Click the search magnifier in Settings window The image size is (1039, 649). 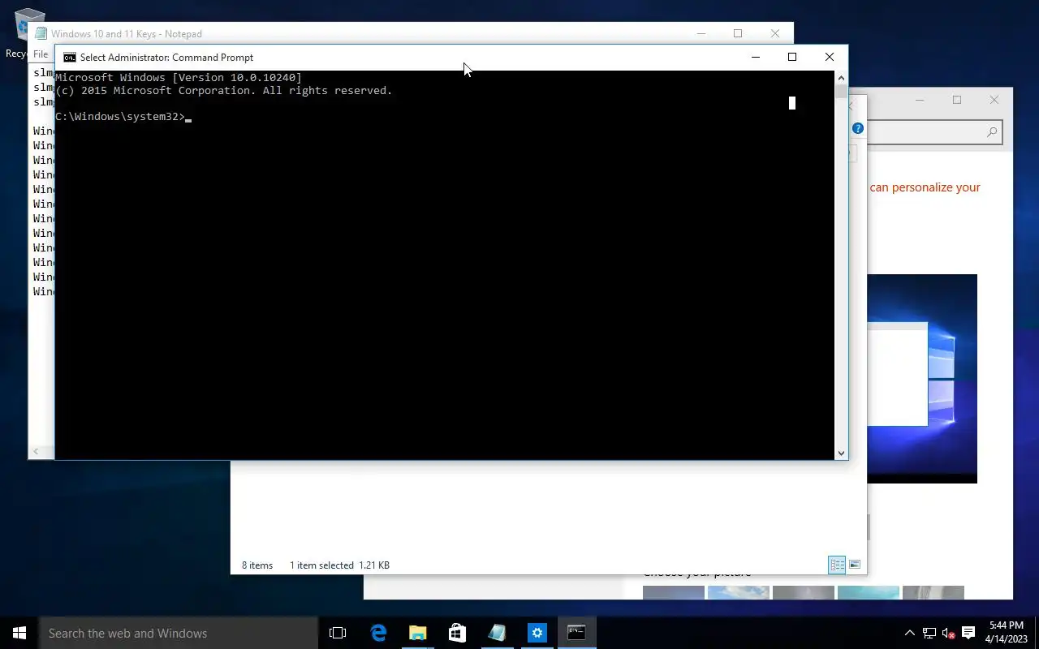click(x=992, y=132)
